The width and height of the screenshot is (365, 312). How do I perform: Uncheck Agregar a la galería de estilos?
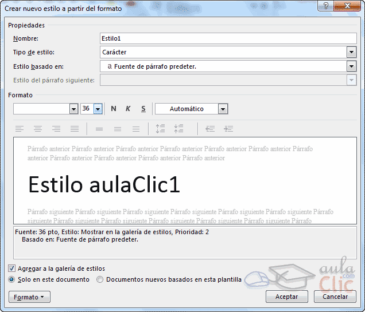click(x=12, y=268)
